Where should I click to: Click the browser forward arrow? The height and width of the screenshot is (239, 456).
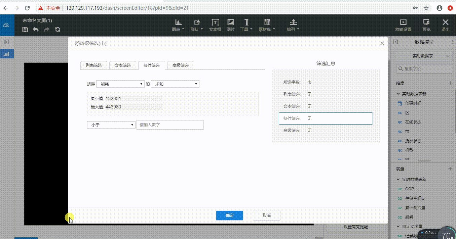coord(16,8)
